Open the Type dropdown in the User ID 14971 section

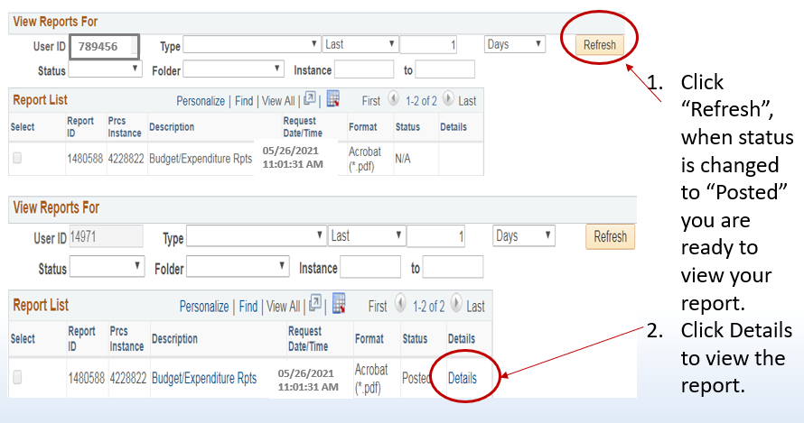[257, 236]
